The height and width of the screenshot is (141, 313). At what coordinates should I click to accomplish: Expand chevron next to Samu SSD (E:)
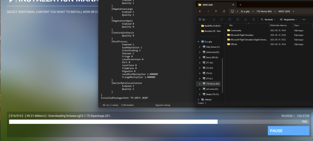point(200,57)
